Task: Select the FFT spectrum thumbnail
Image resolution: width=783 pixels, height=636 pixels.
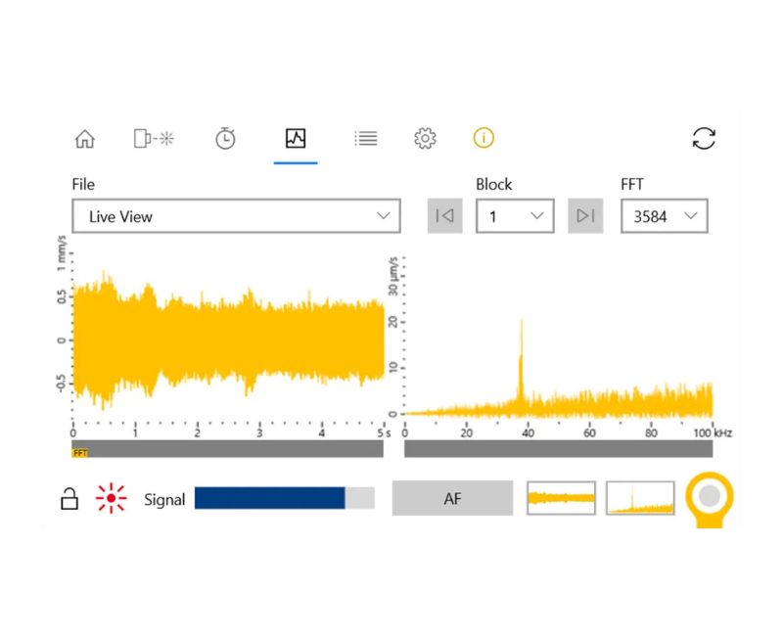Action: click(x=640, y=498)
